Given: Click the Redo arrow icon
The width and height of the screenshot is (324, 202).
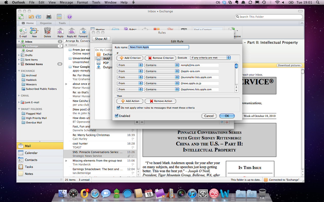Looking at the screenshot, I should (38, 17).
